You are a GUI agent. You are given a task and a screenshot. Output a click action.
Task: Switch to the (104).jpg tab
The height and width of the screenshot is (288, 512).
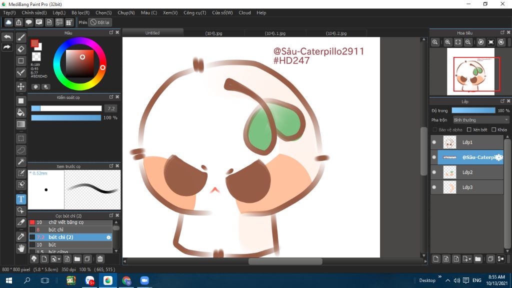tap(214, 33)
